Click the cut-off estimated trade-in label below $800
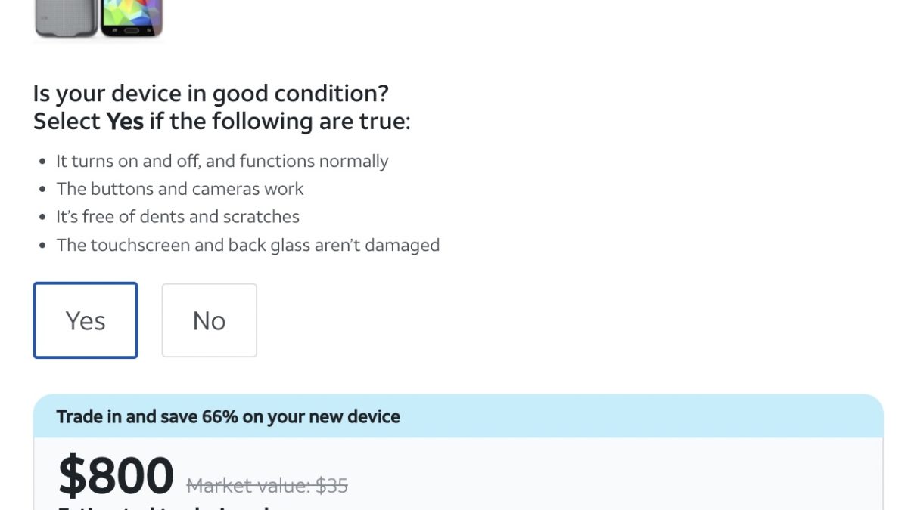 [x=163, y=507]
